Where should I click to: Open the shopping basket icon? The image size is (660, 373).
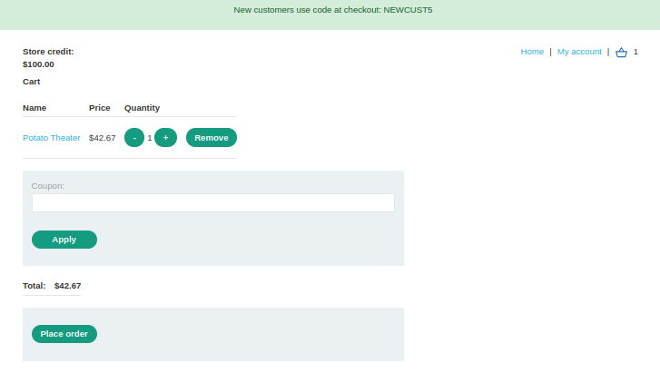(x=621, y=53)
